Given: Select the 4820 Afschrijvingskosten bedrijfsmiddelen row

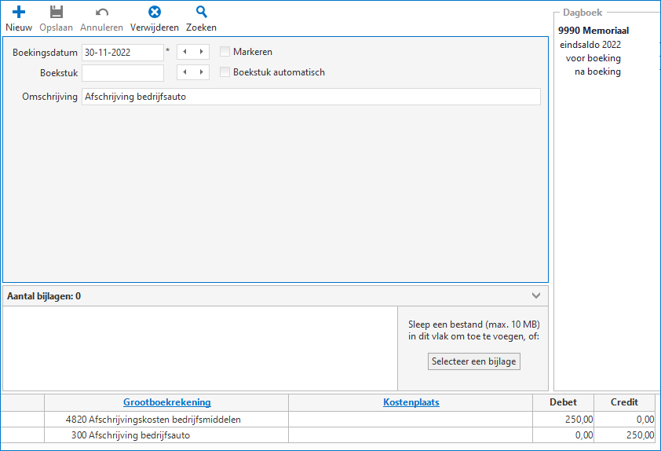Looking at the screenshot, I should coord(165,420).
